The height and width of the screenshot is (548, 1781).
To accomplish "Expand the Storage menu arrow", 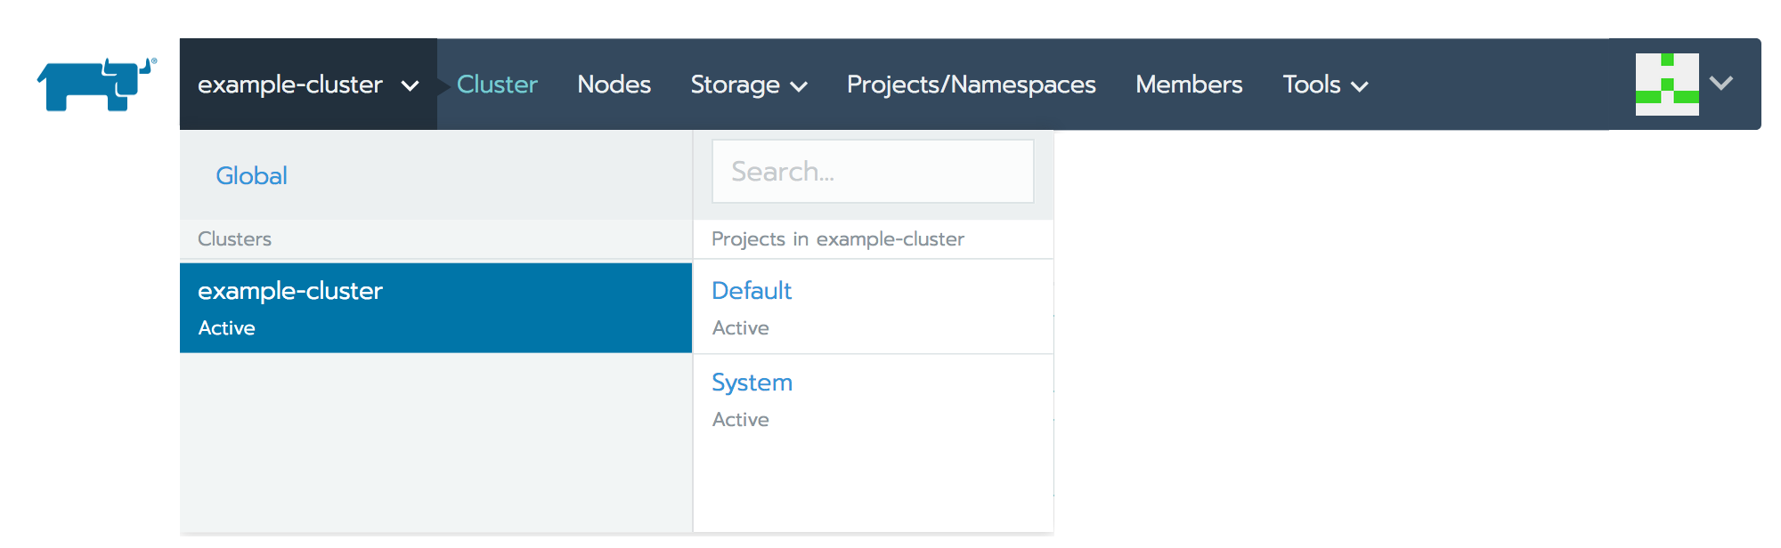I will [799, 86].
